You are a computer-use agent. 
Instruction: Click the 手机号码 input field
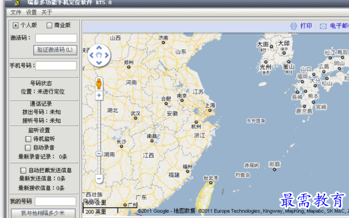coord(56,66)
